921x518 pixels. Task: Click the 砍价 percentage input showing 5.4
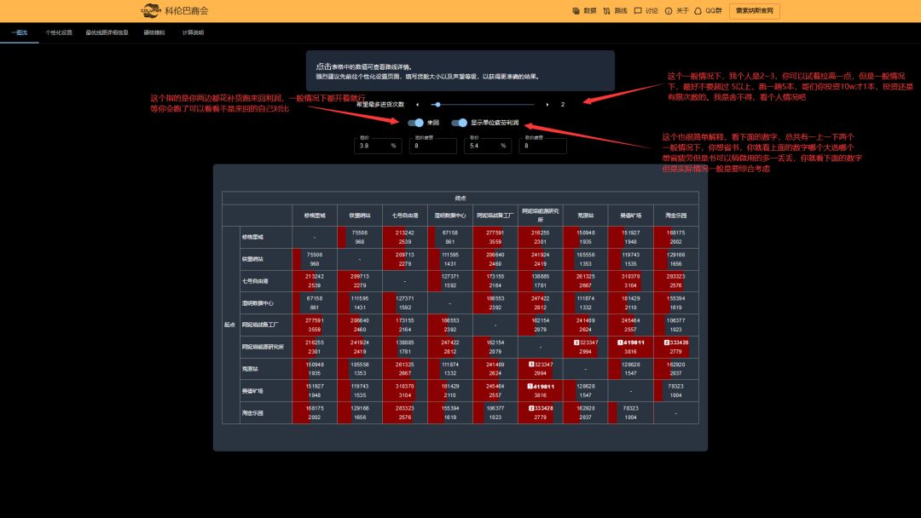point(488,146)
